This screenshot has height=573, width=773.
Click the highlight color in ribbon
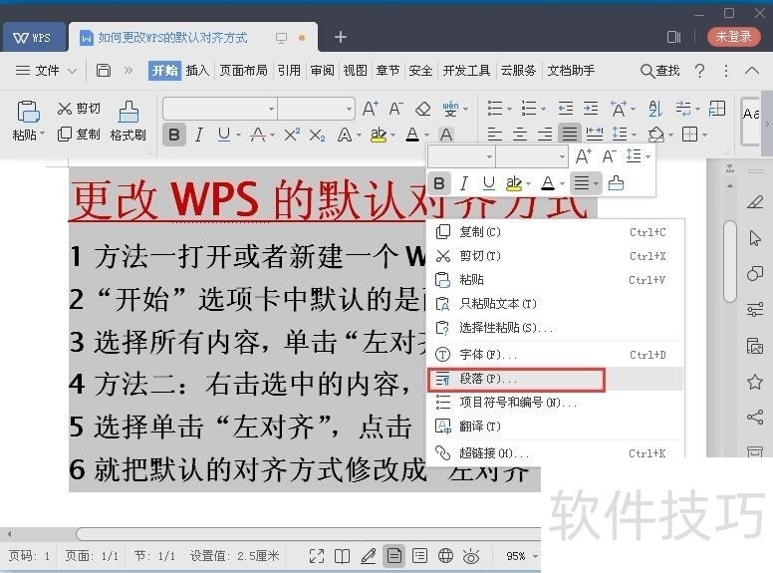tap(379, 135)
